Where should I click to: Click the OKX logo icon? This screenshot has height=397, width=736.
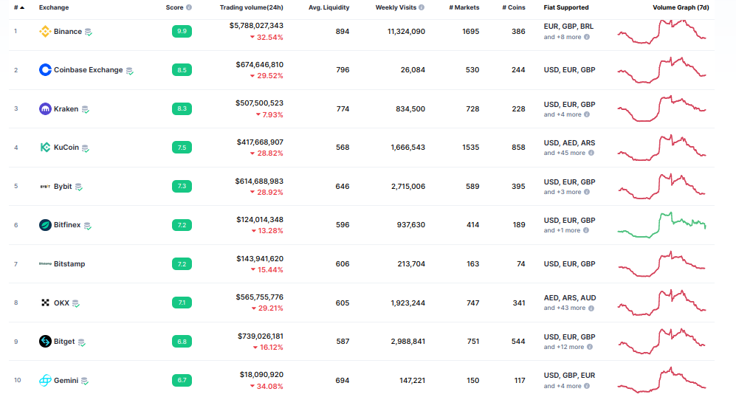tap(45, 303)
